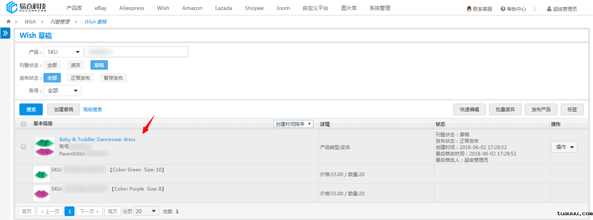Open the Baby & Toddler Dancewear dress link

pyautogui.click(x=97, y=139)
